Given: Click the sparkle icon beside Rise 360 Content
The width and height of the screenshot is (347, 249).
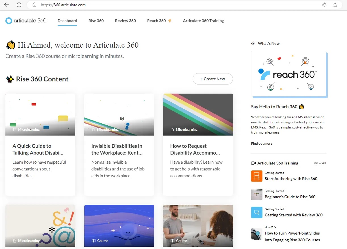Looking at the screenshot, I should point(10,79).
